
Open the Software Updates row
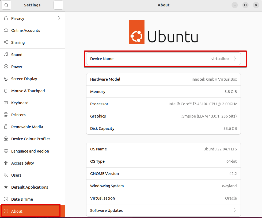pyautogui.click(x=164, y=210)
